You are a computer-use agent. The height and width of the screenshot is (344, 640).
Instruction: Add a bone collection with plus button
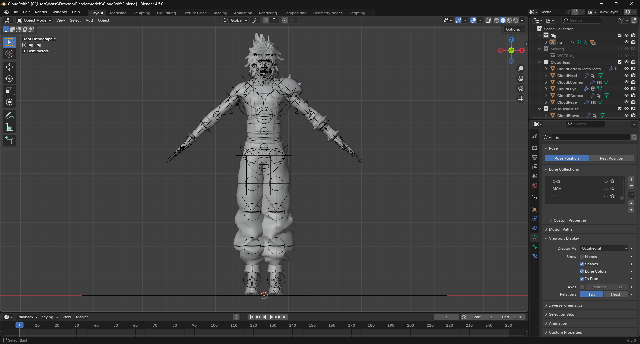click(x=631, y=179)
